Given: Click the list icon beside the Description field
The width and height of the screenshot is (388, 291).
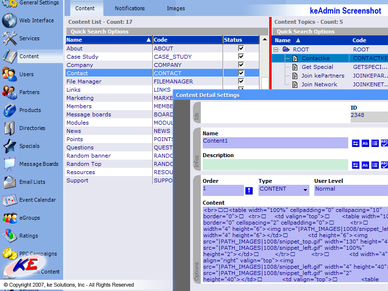Looking at the screenshot, I should 375,165.
